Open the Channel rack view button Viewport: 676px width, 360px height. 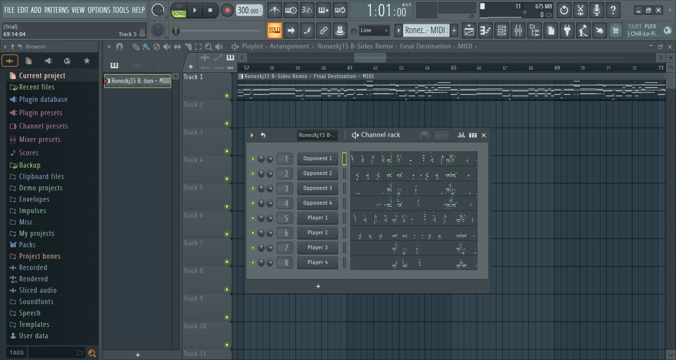pos(502,31)
